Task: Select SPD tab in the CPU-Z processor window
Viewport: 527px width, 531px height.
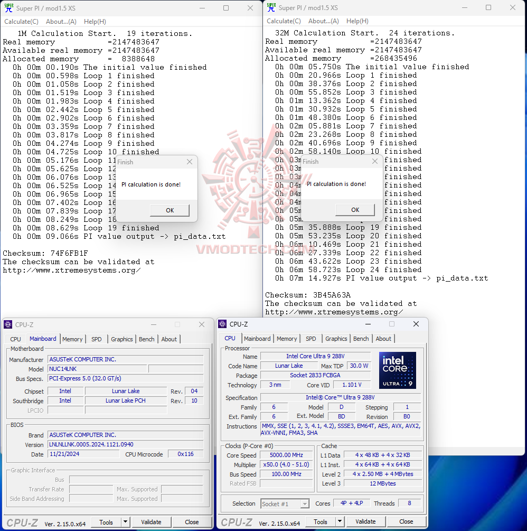Action: 310,339
